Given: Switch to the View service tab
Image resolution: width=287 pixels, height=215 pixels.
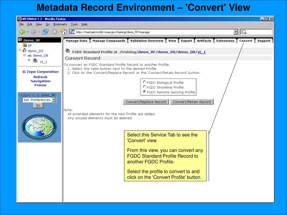Looking at the screenshot, I should point(172,41).
